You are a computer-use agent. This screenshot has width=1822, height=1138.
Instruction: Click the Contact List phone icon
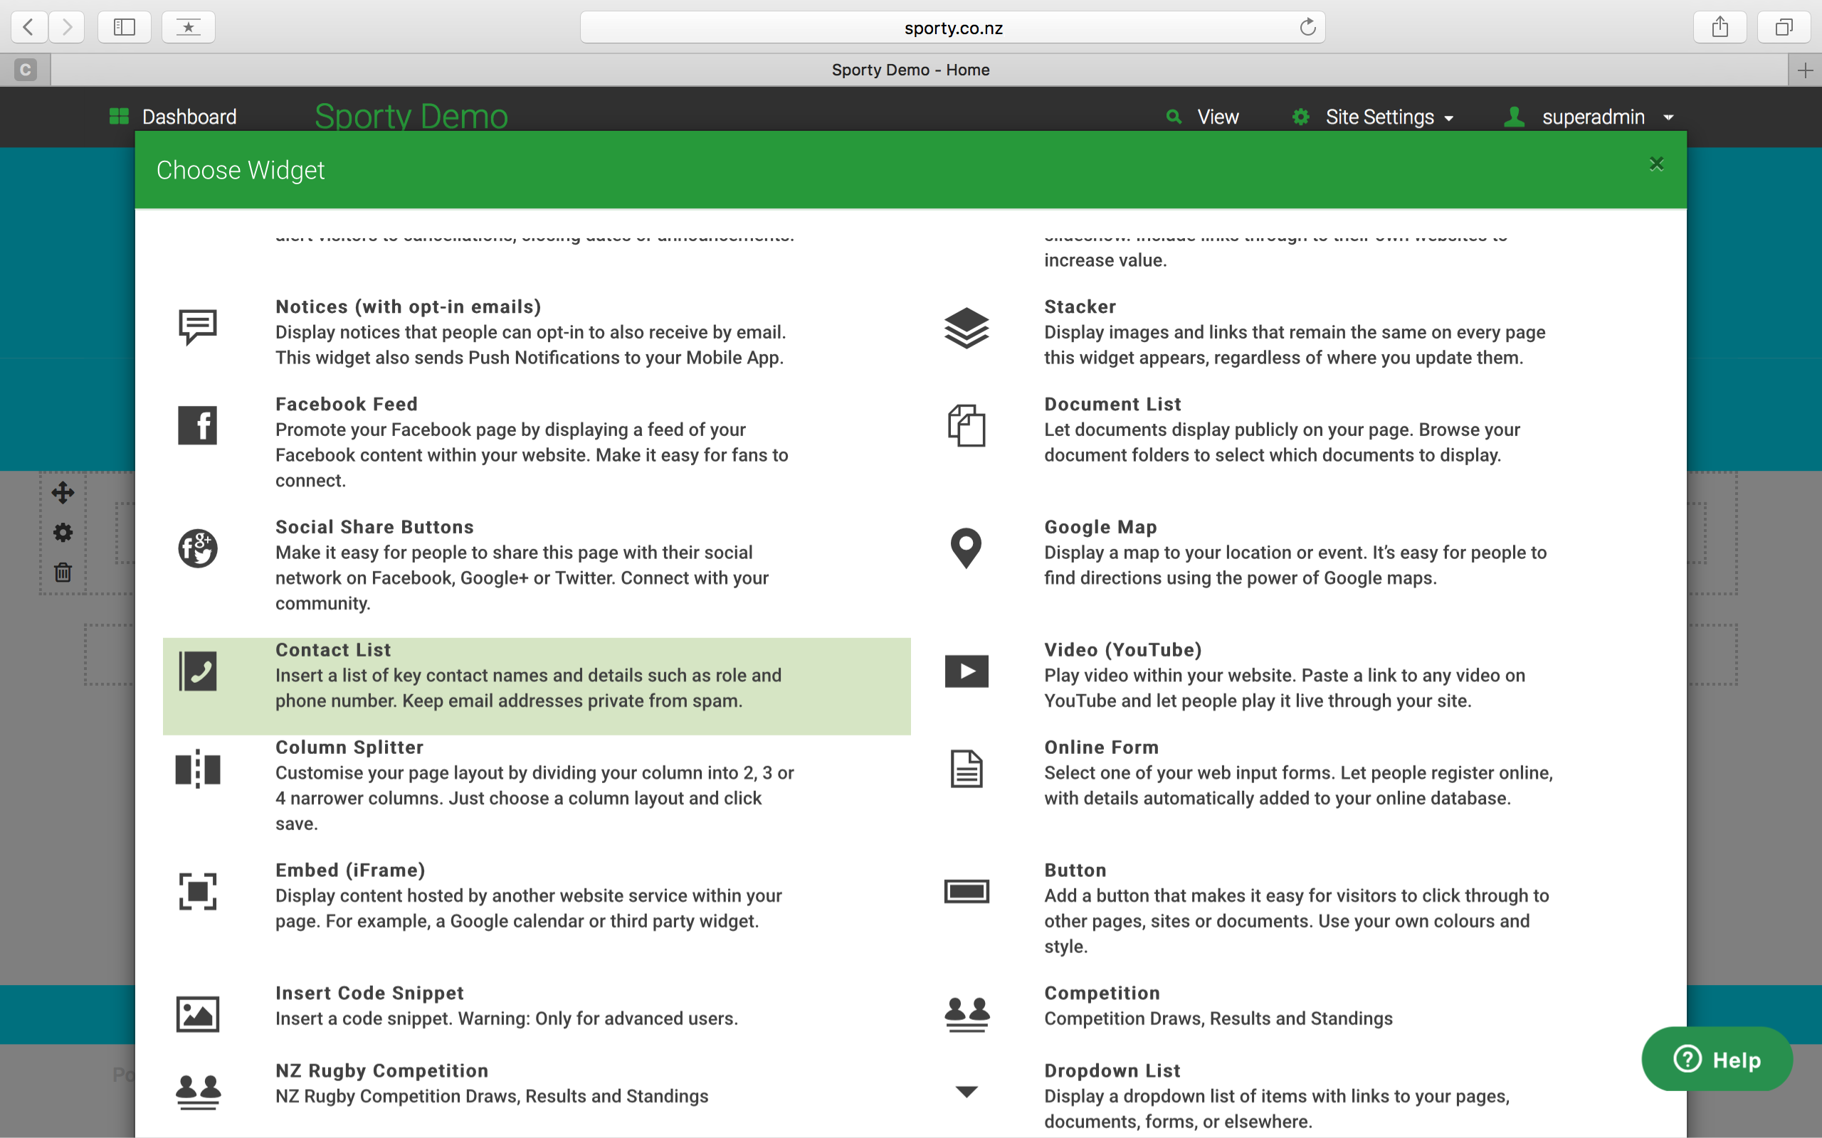click(x=198, y=671)
